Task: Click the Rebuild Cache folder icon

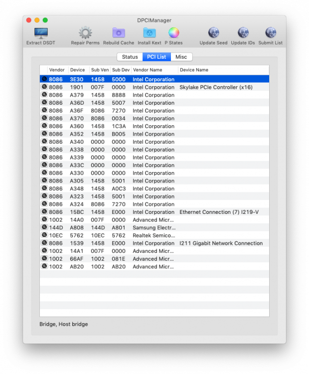Action: tap(119, 33)
